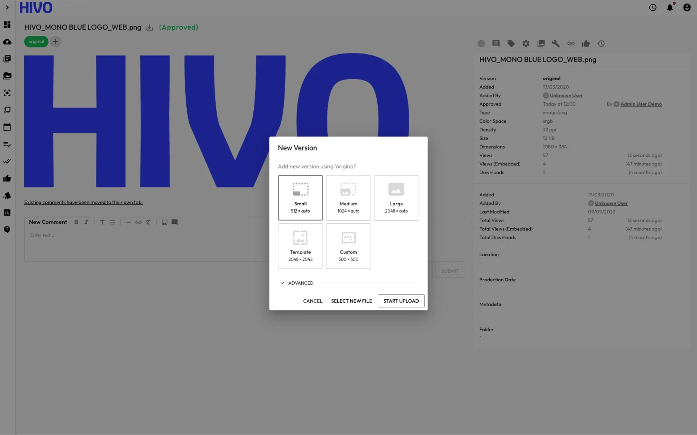The width and height of the screenshot is (697, 435).
Task: Insert a link from the comment toolbar
Action: click(x=138, y=222)
